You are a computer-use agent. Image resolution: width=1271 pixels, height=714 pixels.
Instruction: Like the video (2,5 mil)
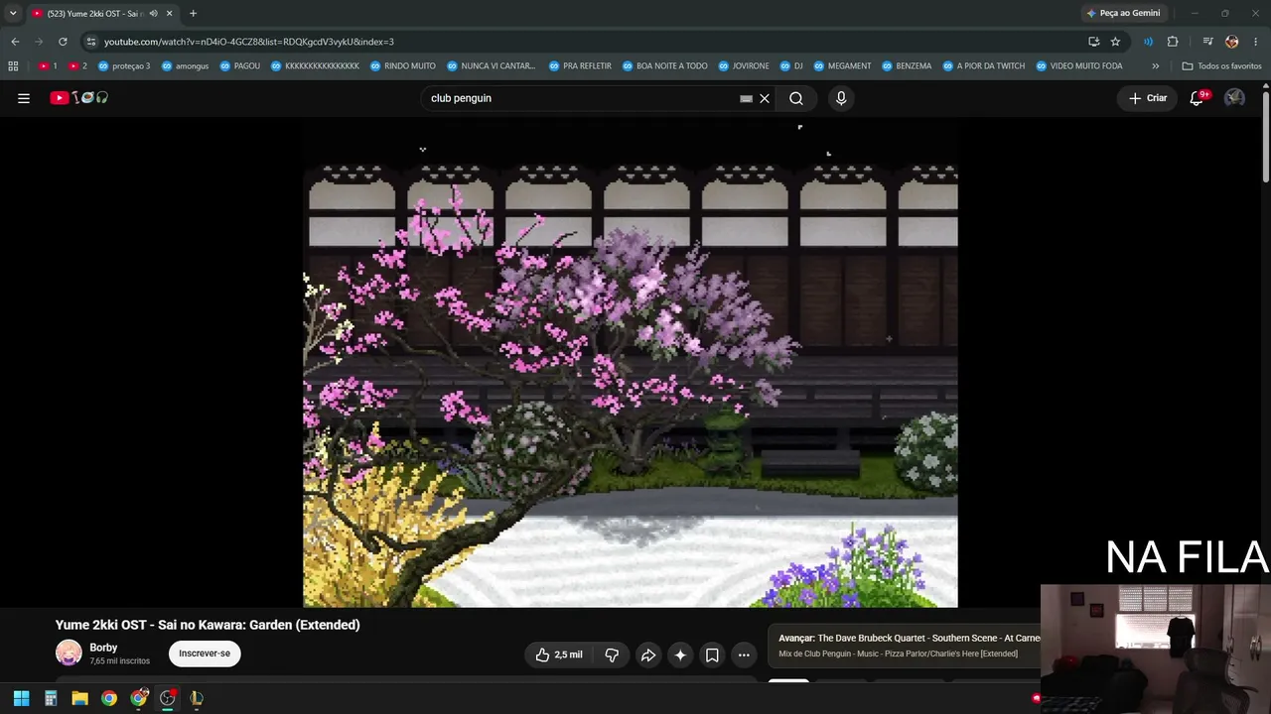(558, 654)
